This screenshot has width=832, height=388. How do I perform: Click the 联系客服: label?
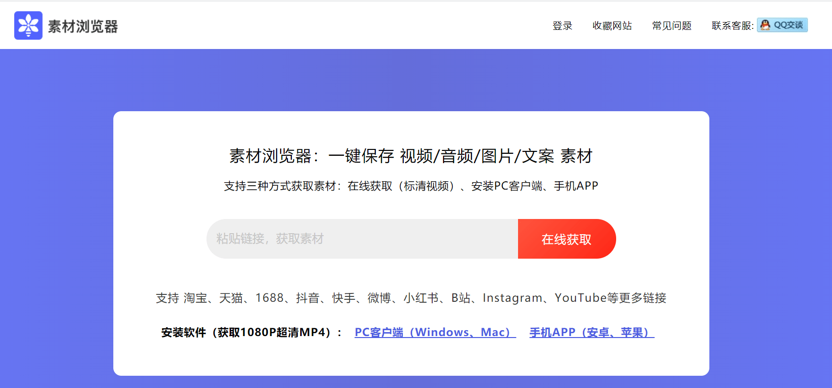tap(733, 25)
